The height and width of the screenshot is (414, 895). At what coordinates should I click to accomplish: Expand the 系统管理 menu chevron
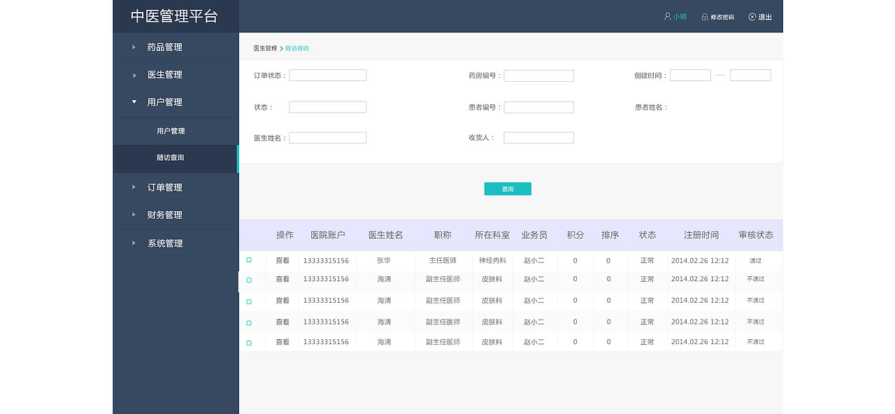click(x=134, y=243)
